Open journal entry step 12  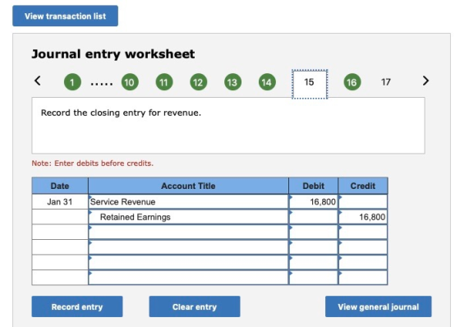point(198,82)
